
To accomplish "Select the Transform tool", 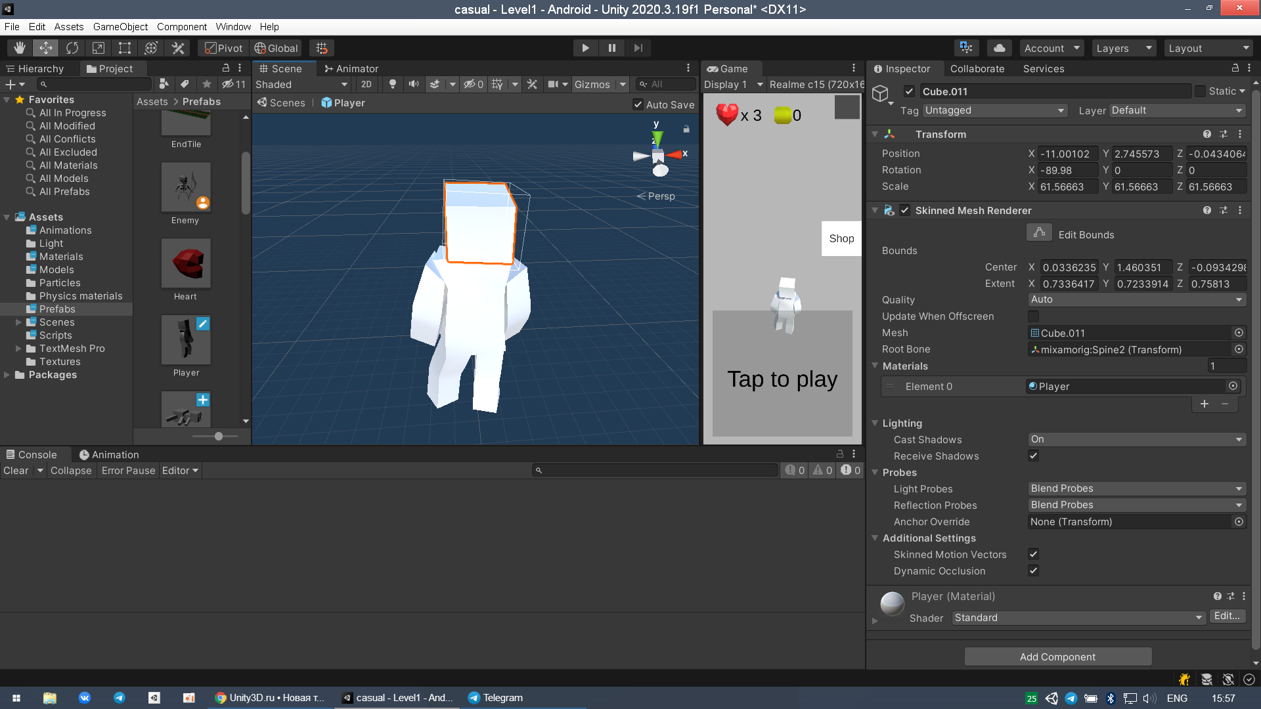I will [151, 48].
